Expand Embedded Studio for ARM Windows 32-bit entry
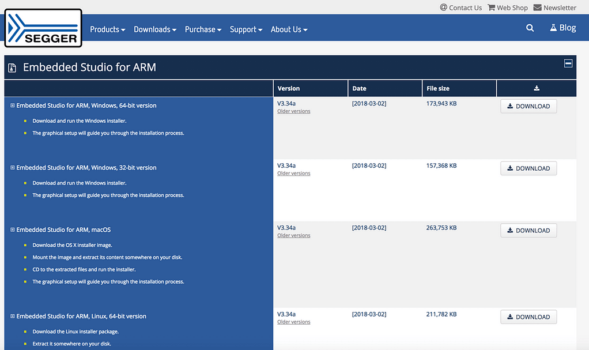589x350 pixels. [x=13, y=168]
